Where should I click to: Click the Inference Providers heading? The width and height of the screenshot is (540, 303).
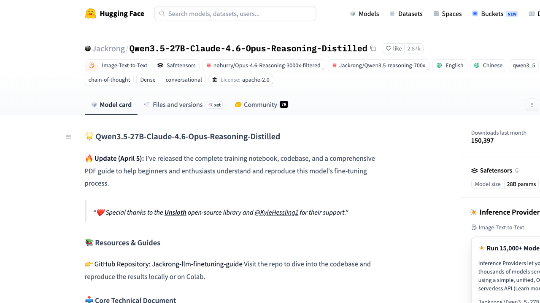(510, 212)
